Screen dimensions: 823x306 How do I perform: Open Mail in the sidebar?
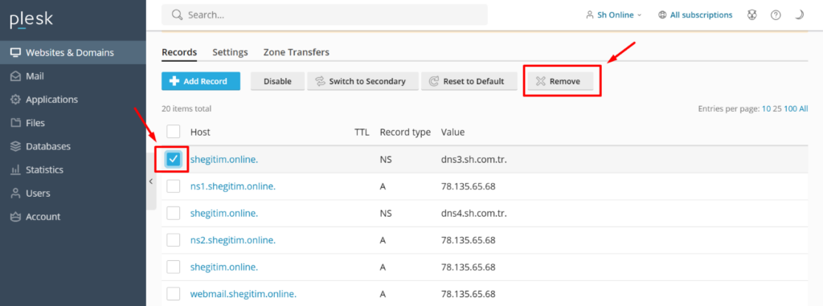click(x=73, y=76)
